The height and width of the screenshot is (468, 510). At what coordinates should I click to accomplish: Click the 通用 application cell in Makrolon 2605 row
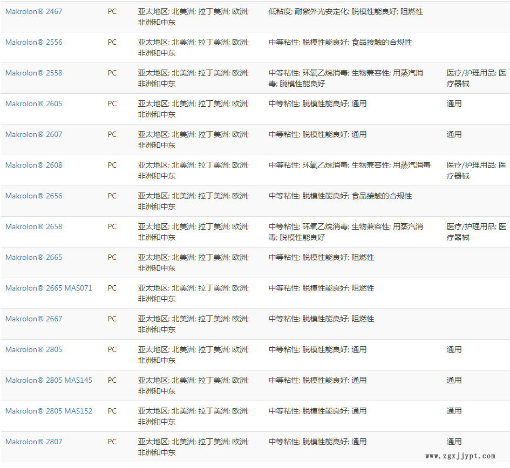tap(454, 104)
